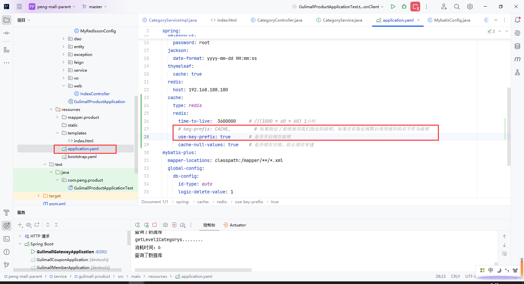Image resolution: width=524 pixels, height=284 pixels.
Task: Open IDE settings gear
Action: point(470,7)
